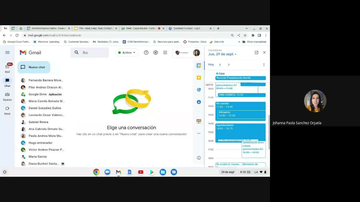
Task: Open the Google account avatar
Action: tap(196, 52)
